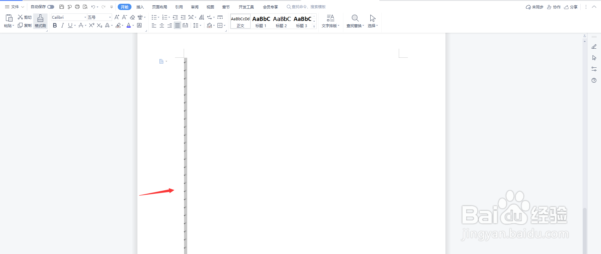This screenshot has height=254, width=601.
Task: Click the 协作 collaborate button
Action: coord(554,7)
